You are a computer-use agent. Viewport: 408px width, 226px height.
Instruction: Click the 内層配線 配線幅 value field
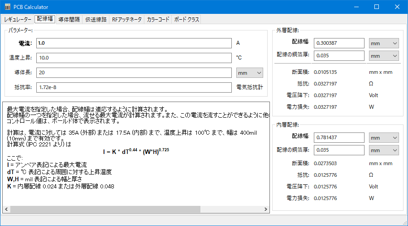(x=339, y=137)
